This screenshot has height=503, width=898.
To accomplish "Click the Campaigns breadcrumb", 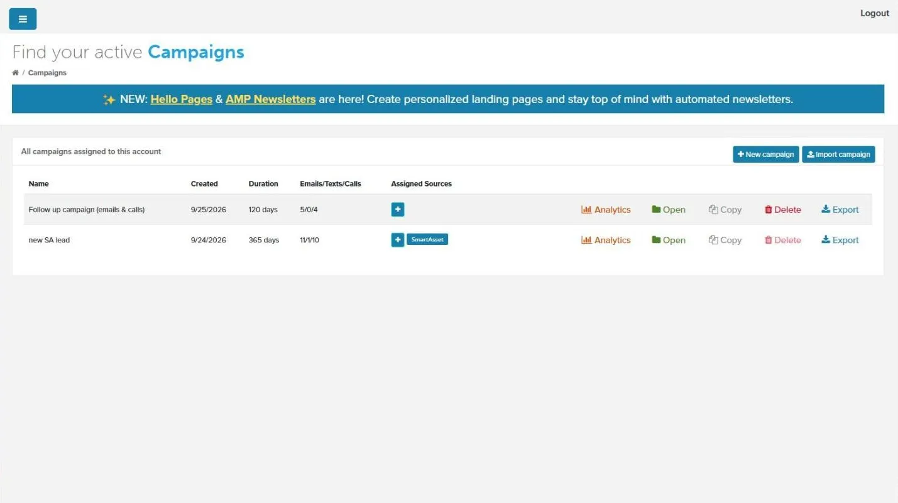I will point(47,73).
